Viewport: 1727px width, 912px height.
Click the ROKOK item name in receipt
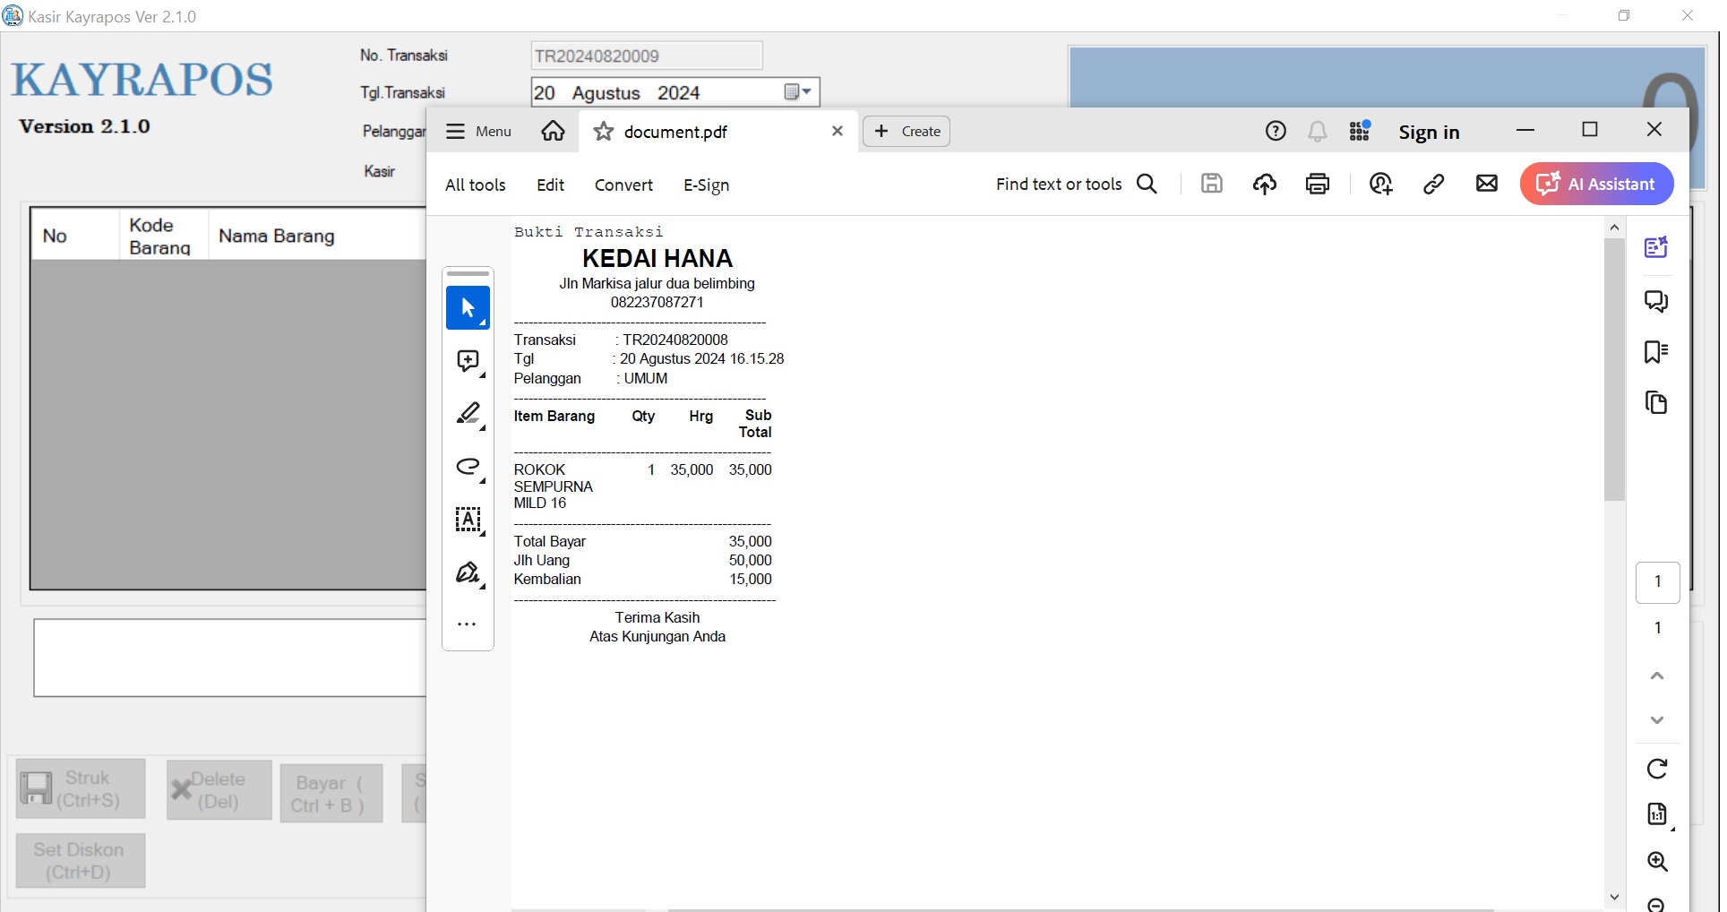[553, 486]
